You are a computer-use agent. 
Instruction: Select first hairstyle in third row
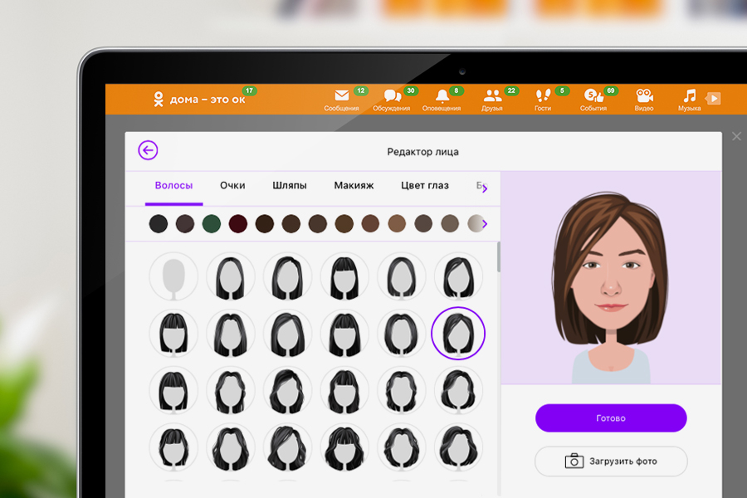[x=173, y=391]
